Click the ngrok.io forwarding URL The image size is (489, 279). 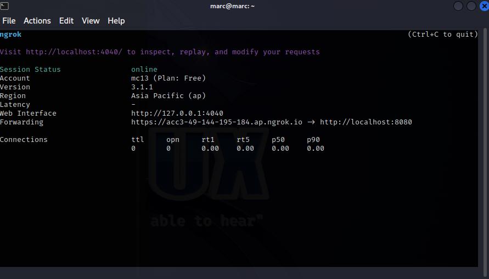tap(217, 122)
